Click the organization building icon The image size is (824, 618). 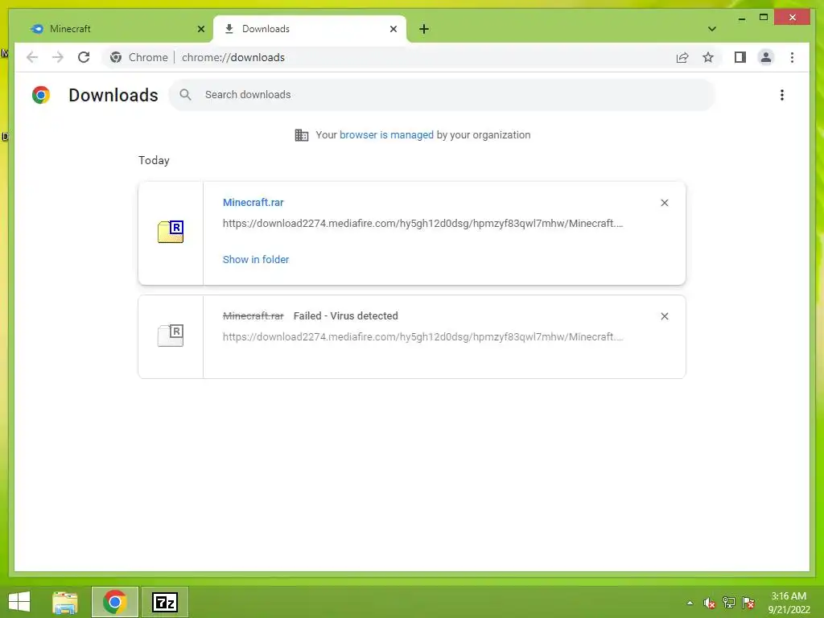302,135
